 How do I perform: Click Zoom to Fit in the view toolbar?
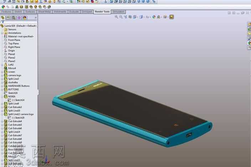click(x=116, y=17)
